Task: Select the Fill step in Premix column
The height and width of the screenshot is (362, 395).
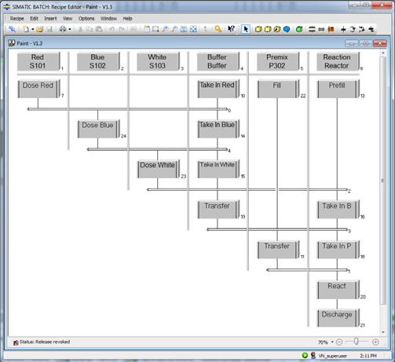Action: click(x=278, y=89)
